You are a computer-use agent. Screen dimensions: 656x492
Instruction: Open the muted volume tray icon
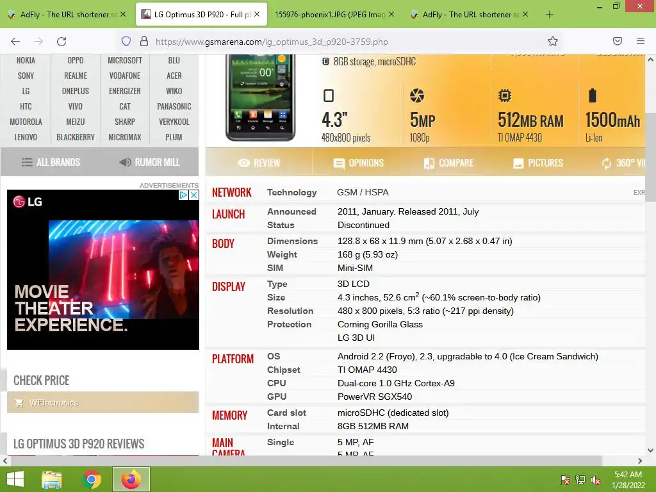[x=596, y=480]
